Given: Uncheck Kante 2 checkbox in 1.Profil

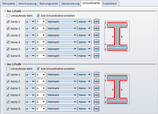Looking at the screenshot, I should (9, 29).
